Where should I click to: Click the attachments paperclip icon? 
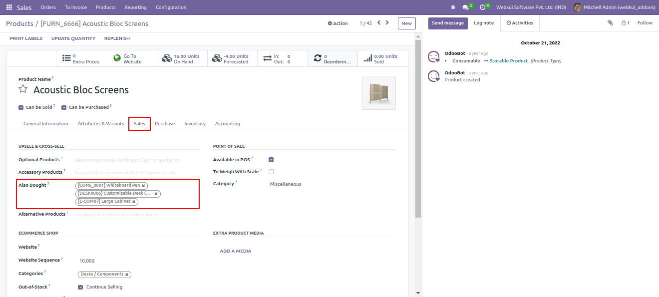(610, 23)
